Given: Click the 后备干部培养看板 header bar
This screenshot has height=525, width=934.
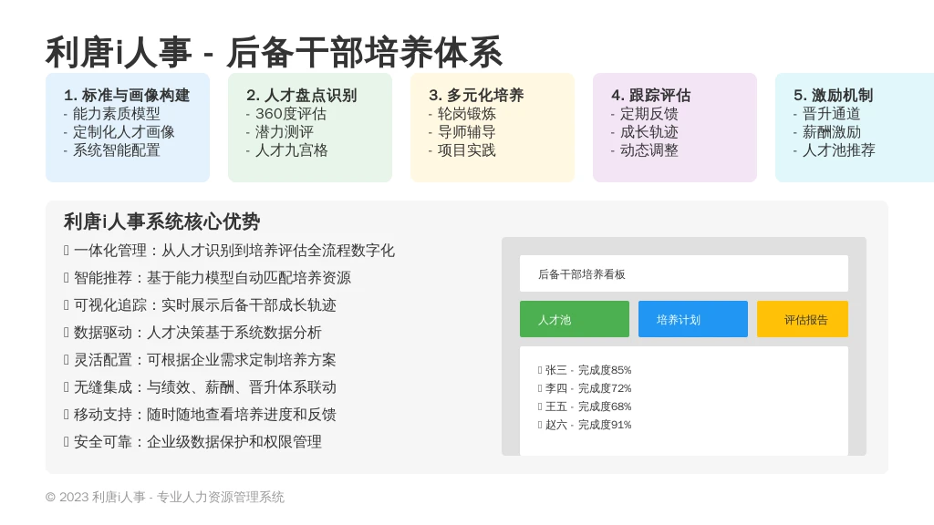Looking at the screenshot, I should [x=684, y=273].
